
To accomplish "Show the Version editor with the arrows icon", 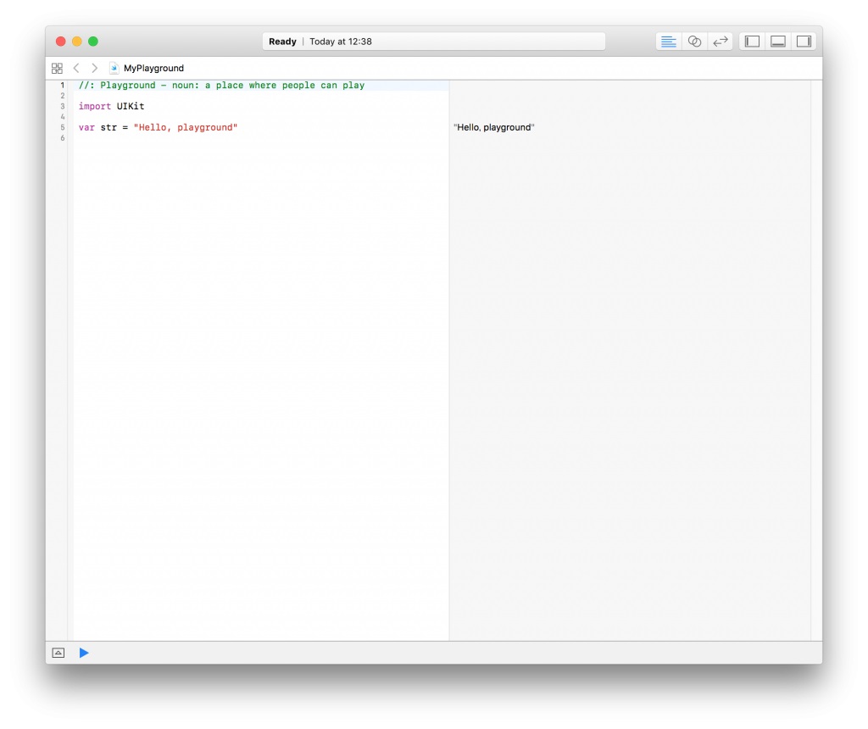I will [721, 42].
